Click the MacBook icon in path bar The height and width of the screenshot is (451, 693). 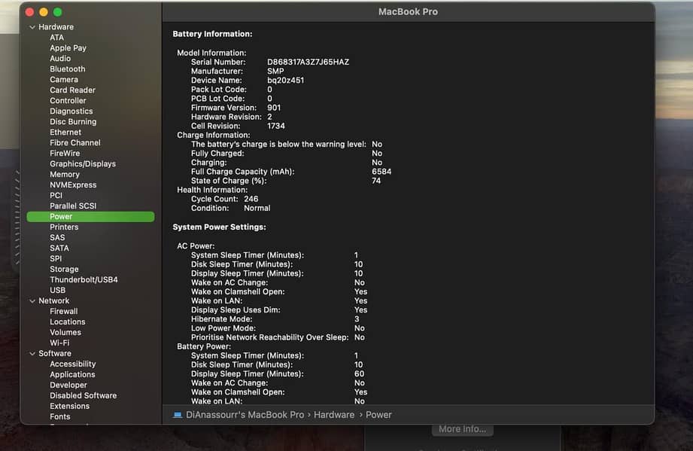(x=178, y=415)
